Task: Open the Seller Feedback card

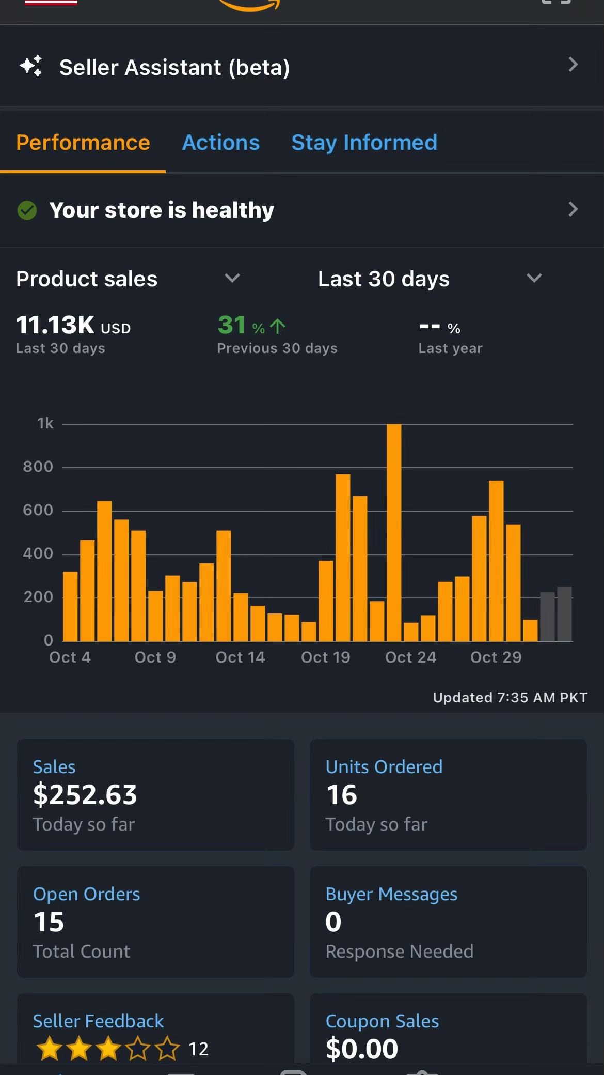Action: [x=155, y=1028]
